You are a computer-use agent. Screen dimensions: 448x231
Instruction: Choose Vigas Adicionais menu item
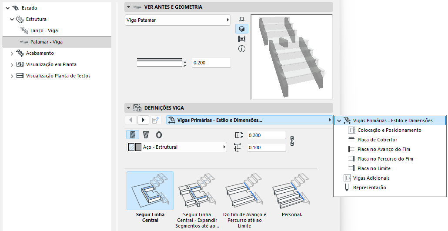371,178
